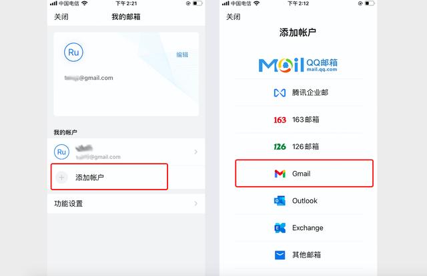The width and height of the screenshot is (427, 276).
Task: Open the small Ru account avatar
Action: (x=61, y=152)
